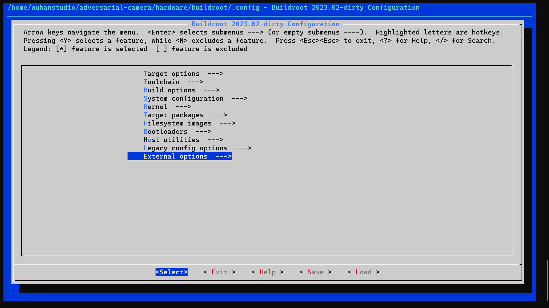
Task: Open the Kernel submenu
Action: point(156,107)
